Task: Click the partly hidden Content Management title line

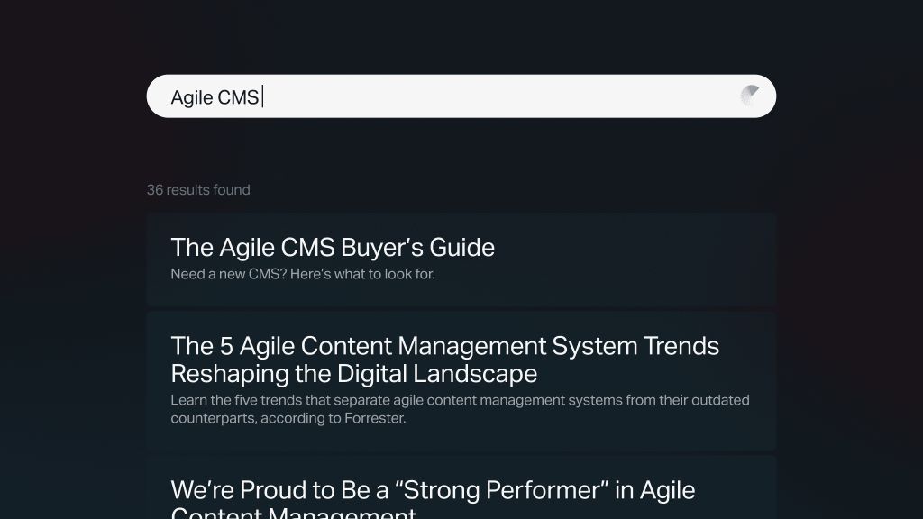Action: [x=294, y=513]
